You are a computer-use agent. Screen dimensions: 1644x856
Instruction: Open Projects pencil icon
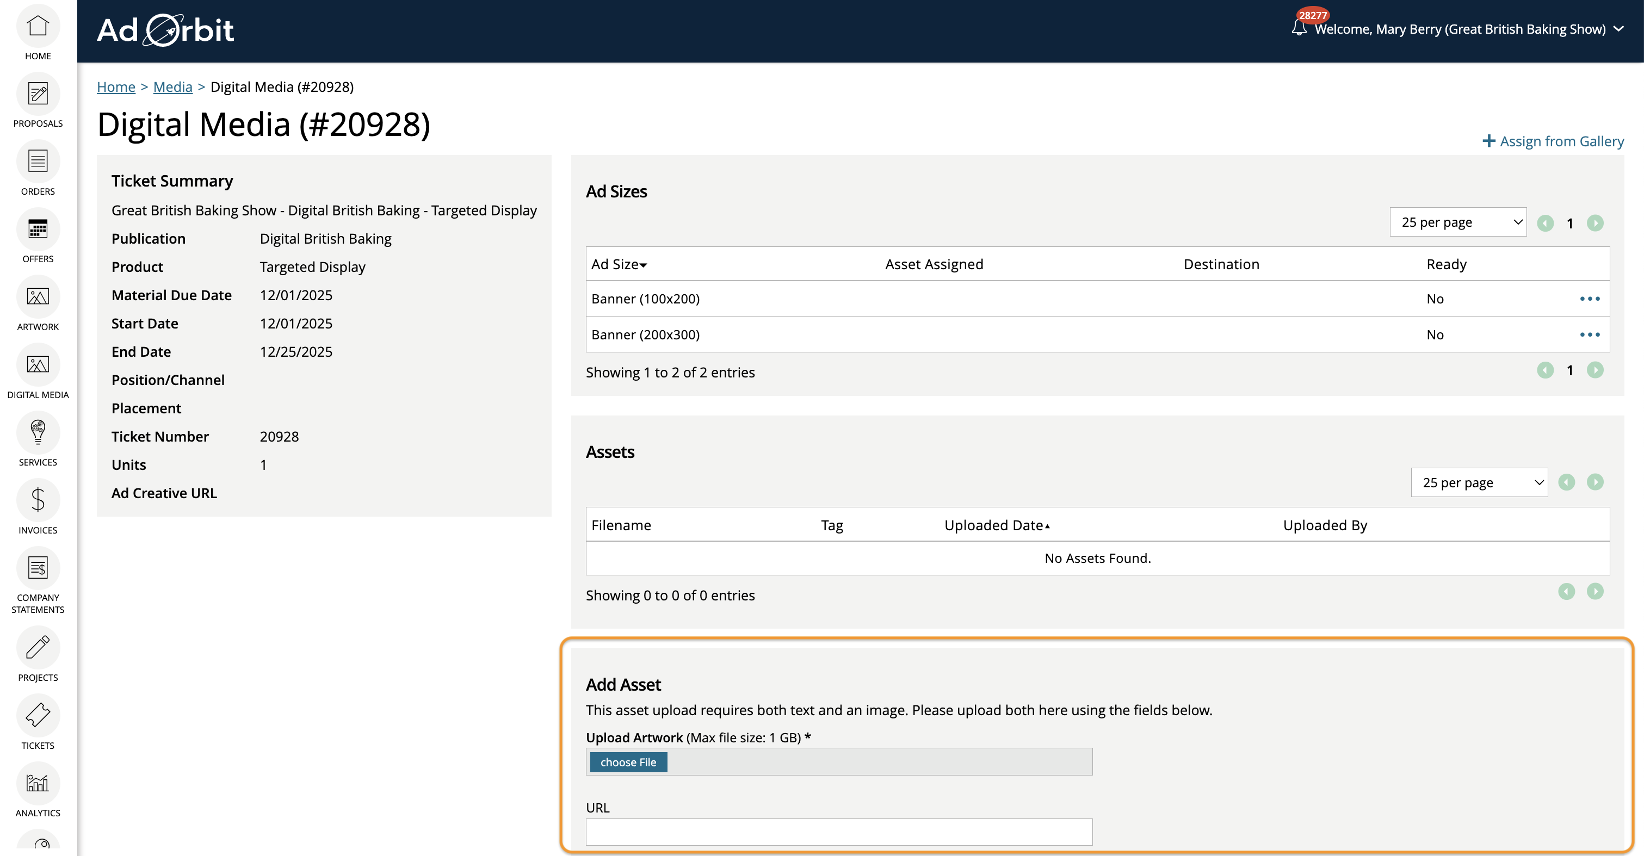(x=38, y=647)
